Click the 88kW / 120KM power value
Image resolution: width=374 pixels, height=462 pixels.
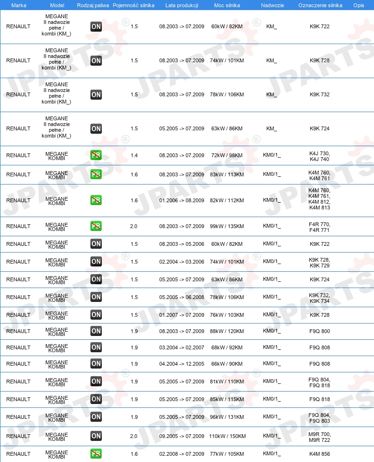click(x=227, y=331)
